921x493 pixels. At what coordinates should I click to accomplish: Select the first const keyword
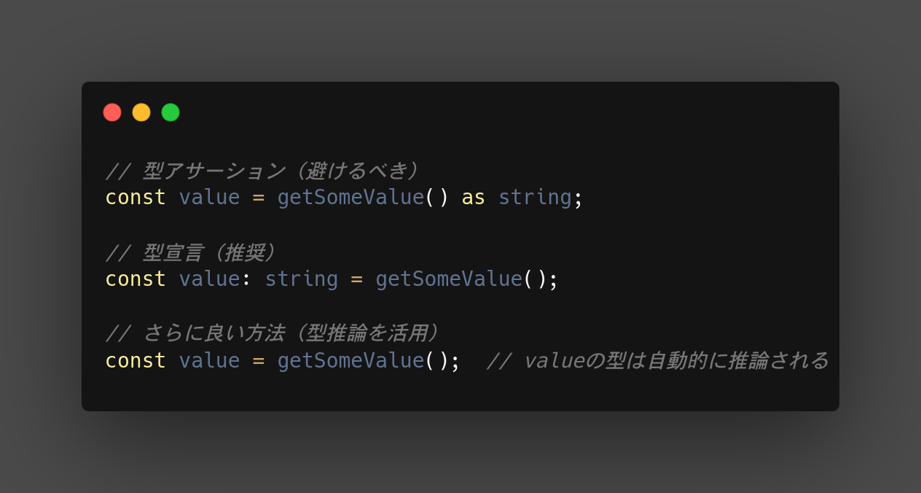(x=136, y=198)
